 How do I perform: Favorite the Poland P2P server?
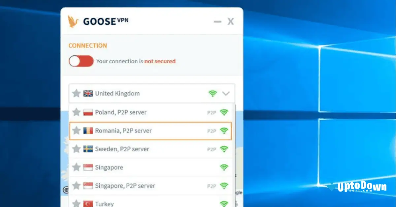76,112
